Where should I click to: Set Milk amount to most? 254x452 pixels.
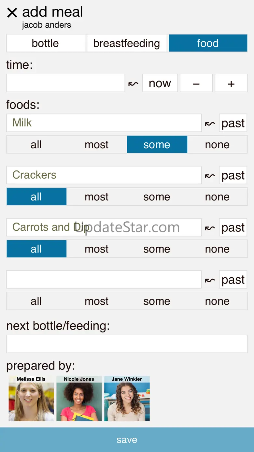pyautogui.click(x=96, y=145)
